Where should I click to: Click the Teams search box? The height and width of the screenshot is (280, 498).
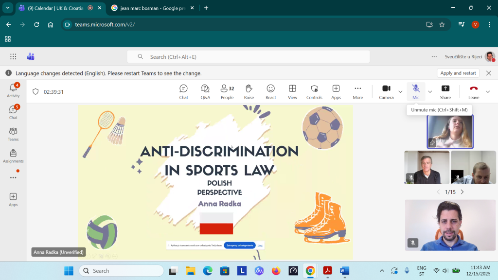click(248, 57)
